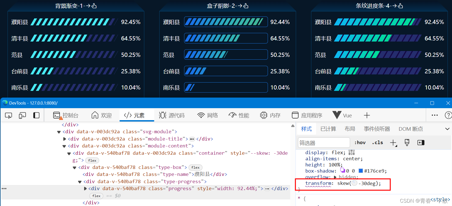Click 濮阳县 progress bar in 盒子阴影-2 panel
Image resolution: width=452 pixels, height=206 pixels.
click(226, 22)
